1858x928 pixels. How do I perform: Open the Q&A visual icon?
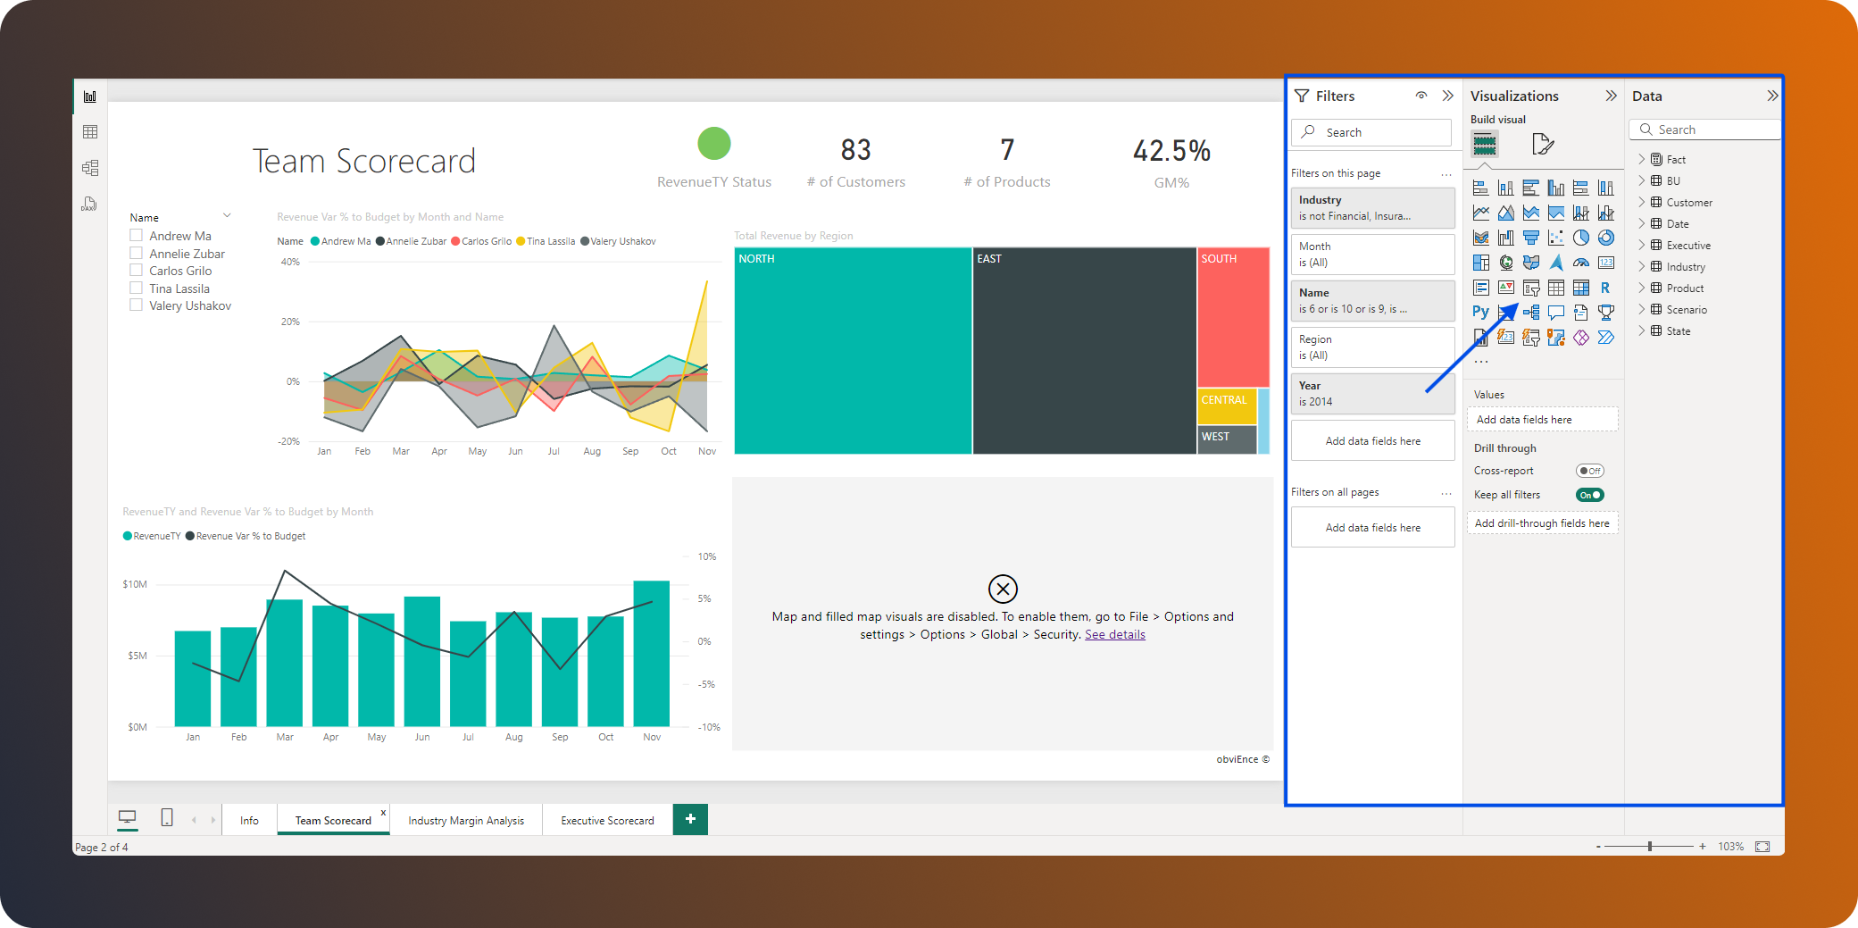tap(1555, 313)
